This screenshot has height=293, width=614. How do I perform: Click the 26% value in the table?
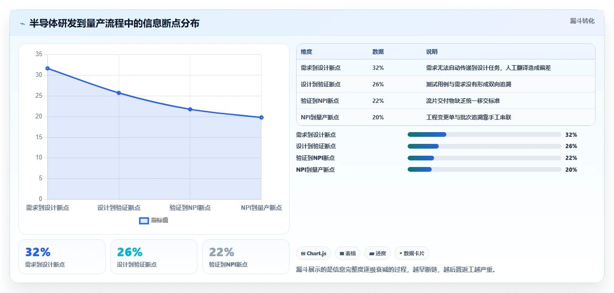pyautogui.click(x=378, y=84)
